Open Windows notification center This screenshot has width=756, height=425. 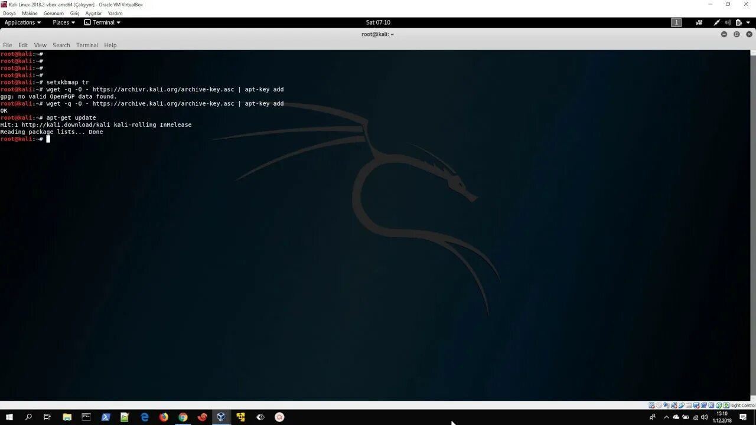(743, 417)
